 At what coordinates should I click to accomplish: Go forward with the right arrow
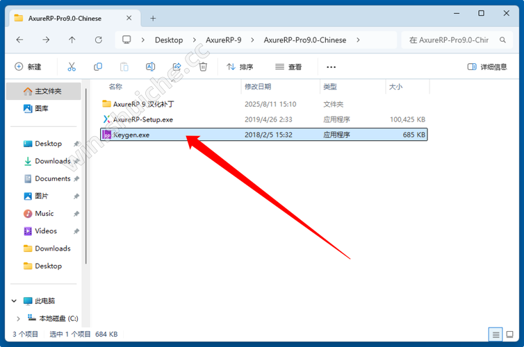click(46, 40)
